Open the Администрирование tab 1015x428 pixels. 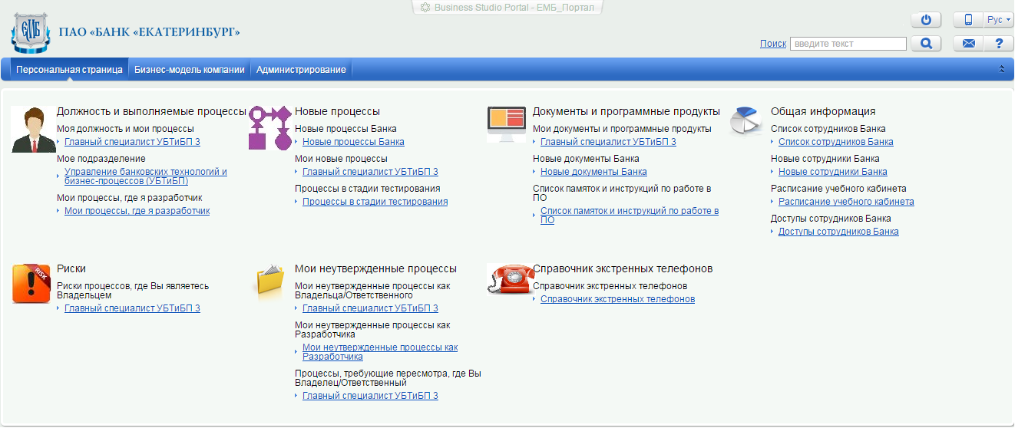point(301,70)
